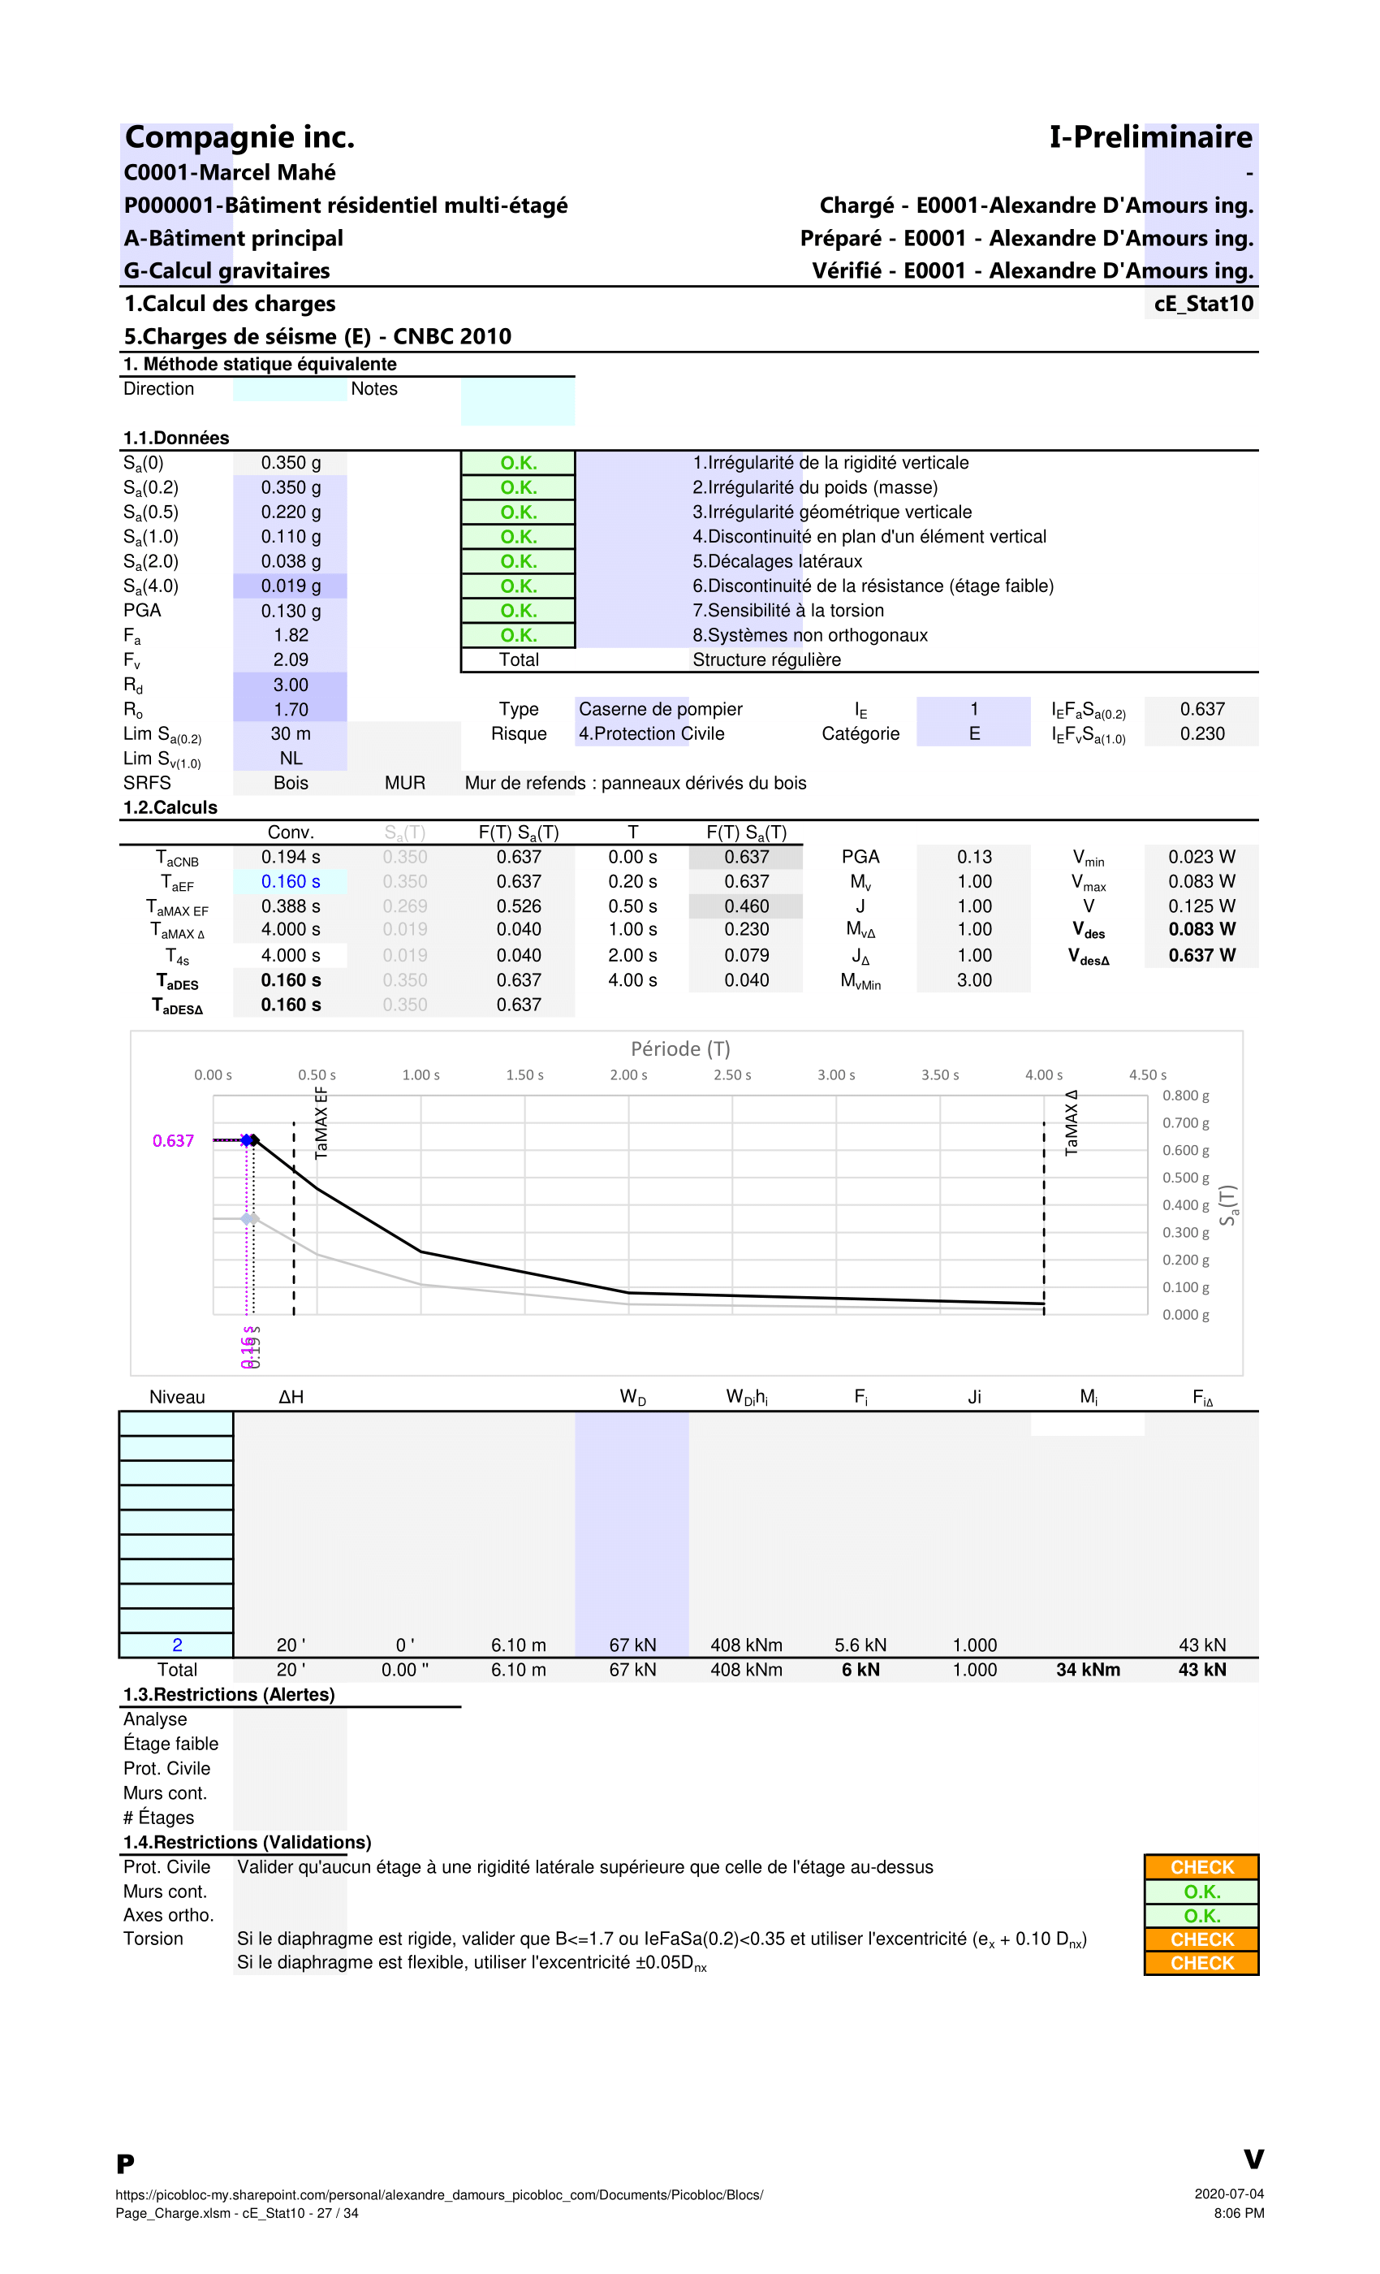
Task: Select the IEFvSa(1.0) value 0.230
Action: tap(1202, 733)
